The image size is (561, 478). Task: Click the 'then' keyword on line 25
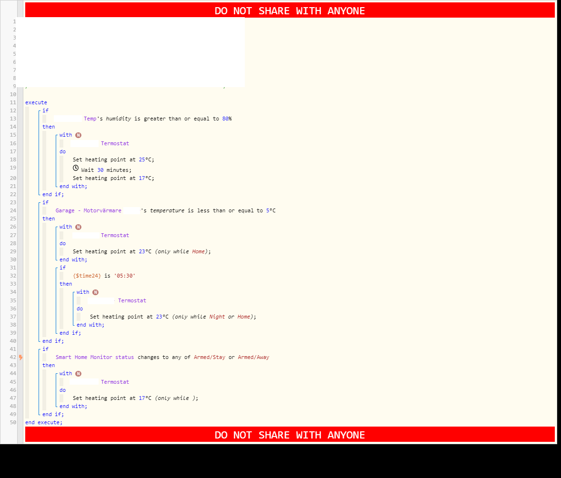click(49, 219)
